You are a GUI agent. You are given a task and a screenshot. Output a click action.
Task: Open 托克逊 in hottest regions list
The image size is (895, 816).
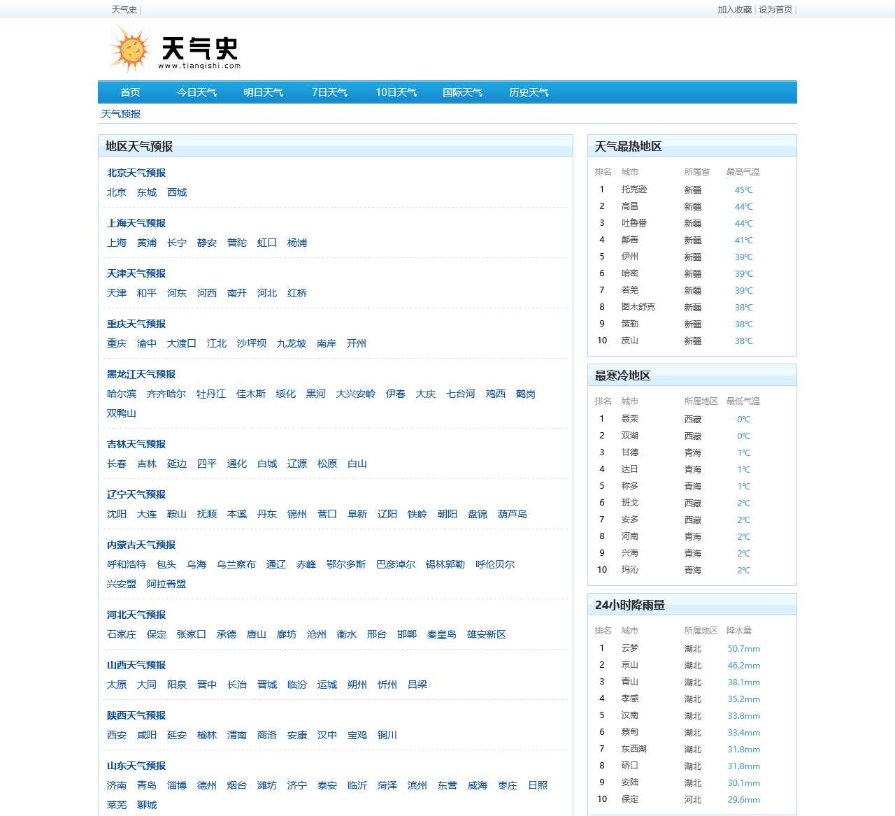pos(636,189)
